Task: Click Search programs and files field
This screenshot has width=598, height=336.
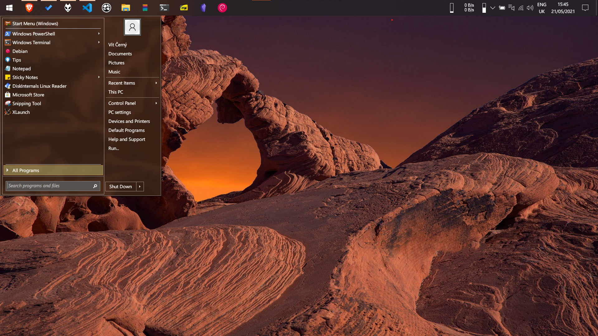Action: 49,186
